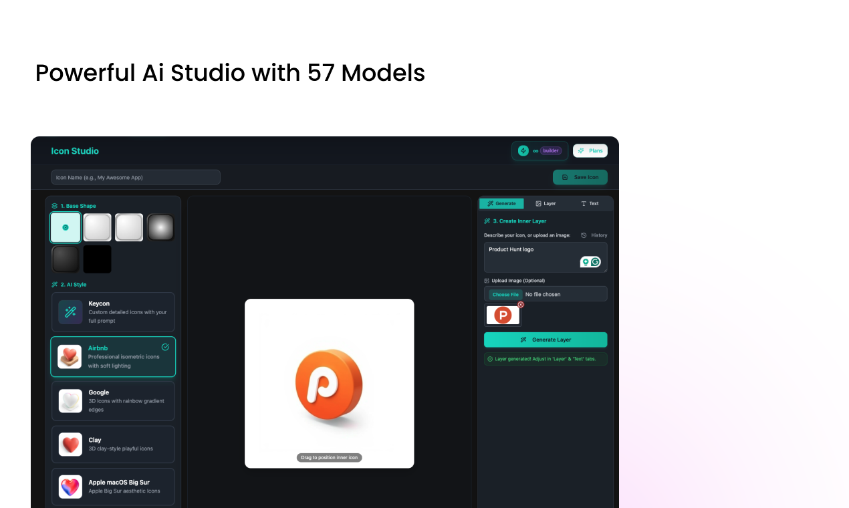
Task: Open the builder plan badge
Action: [x=551, y=150]
